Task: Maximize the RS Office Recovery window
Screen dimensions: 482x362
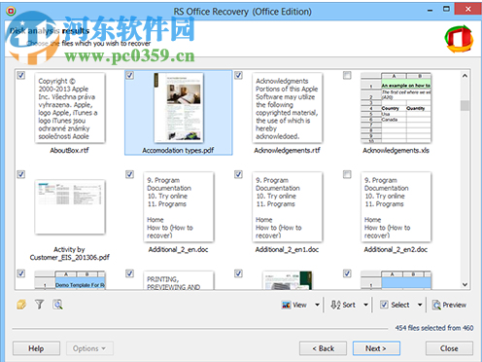Action: [x=446, y=9]
